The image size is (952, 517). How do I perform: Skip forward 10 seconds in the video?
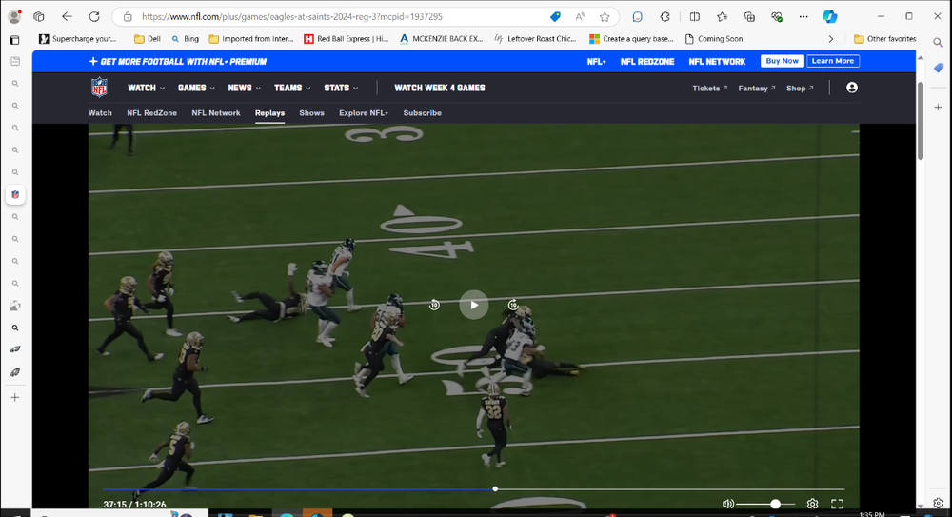pyautogui.click(x=513, y=305)
